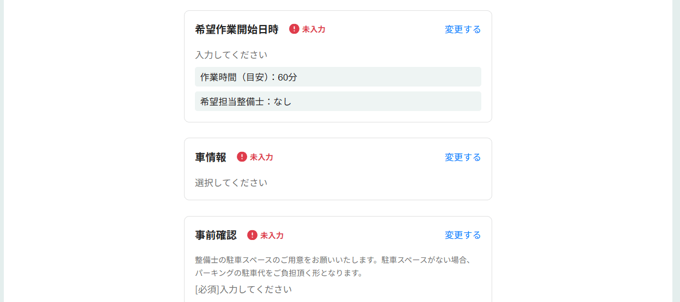Viewport: 680px width, 302px height.
Task: Click the [必須]入力してください text
Action: (243, 289)
